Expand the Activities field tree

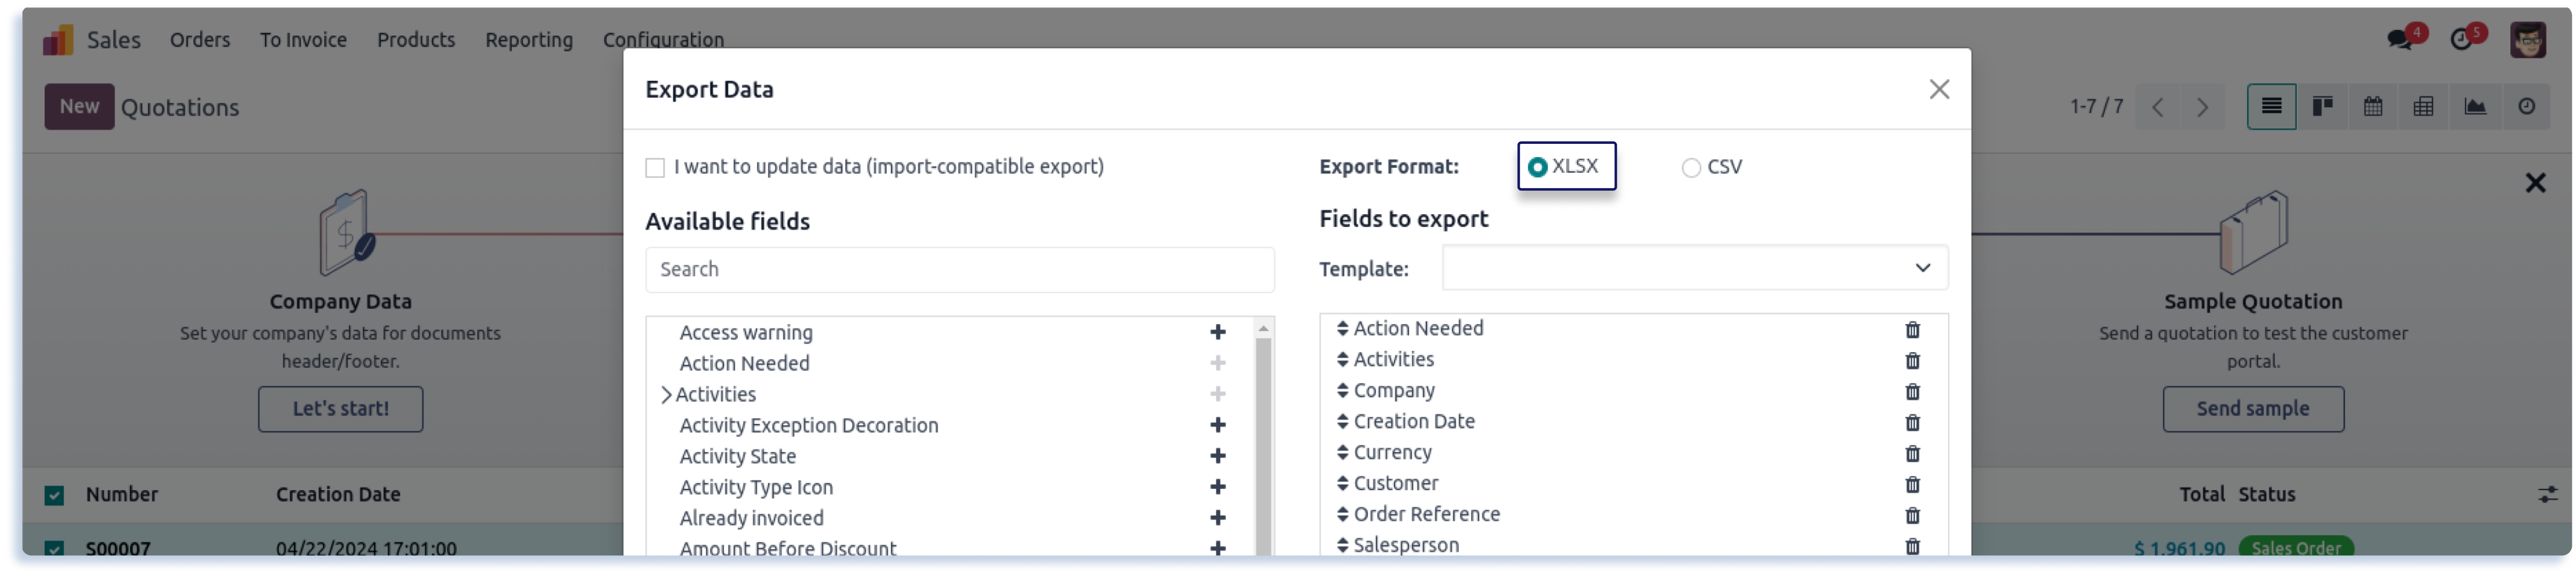666,396
